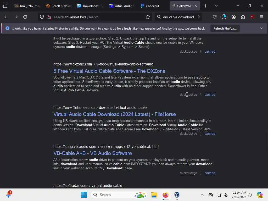
Task: Open the taskbar widget with the red badge
Action: (9, 194)
